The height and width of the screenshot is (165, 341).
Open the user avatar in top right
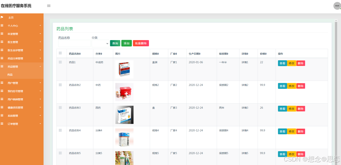click(337, 6)
